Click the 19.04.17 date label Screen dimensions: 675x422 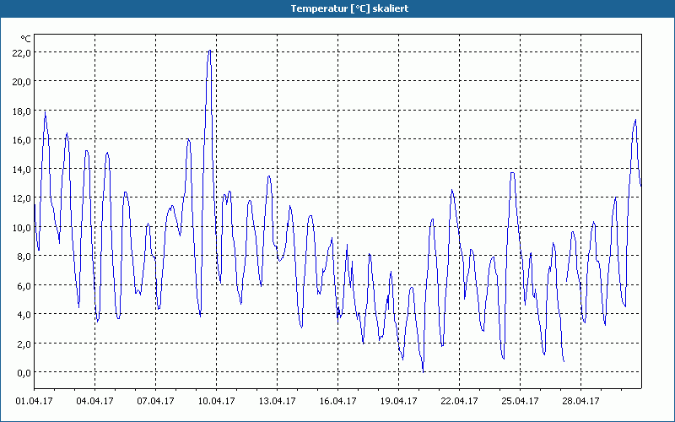pos(398,401)
